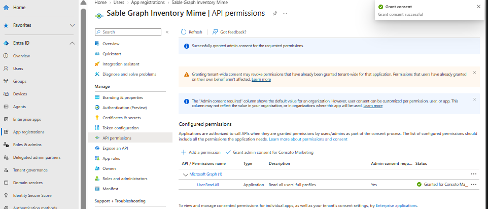Click the resource menu Search field

point(128,32)
